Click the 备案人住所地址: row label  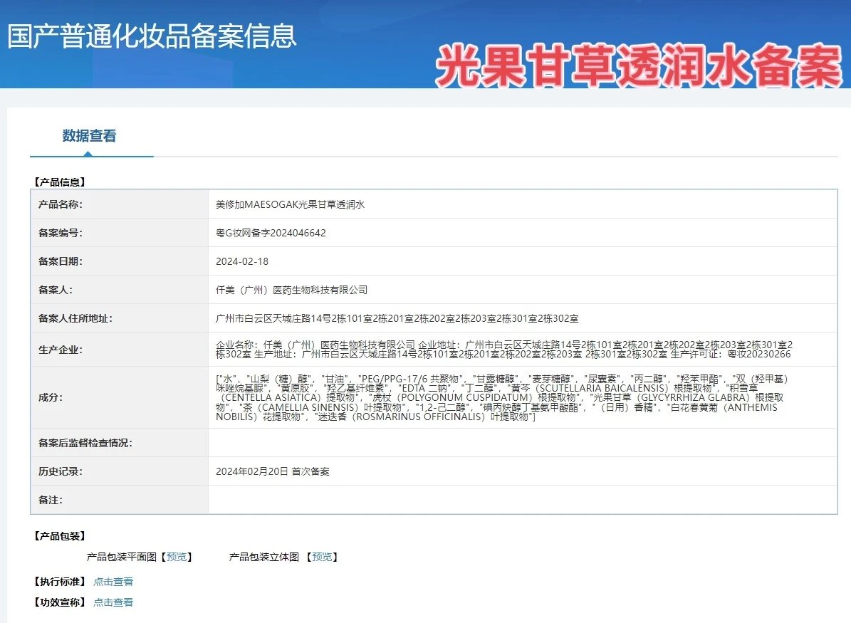click(x=75, y=318)
